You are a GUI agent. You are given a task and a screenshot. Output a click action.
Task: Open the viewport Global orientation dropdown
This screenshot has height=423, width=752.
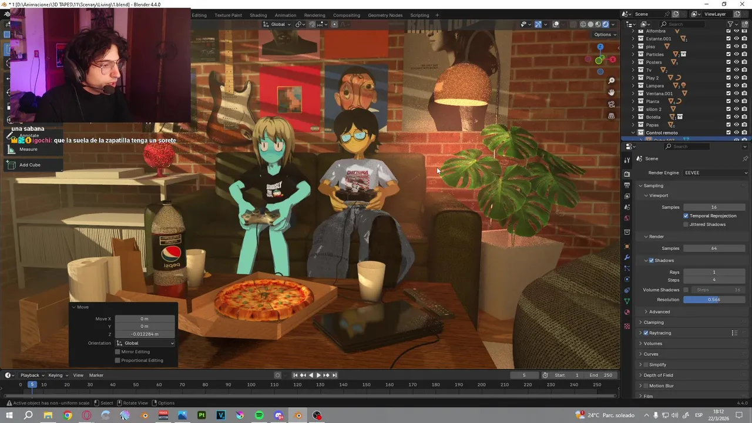pos(277,24)
